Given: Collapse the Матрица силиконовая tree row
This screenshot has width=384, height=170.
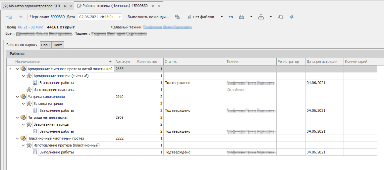Looking at the screenshot, I should click(x=17, y=97).
